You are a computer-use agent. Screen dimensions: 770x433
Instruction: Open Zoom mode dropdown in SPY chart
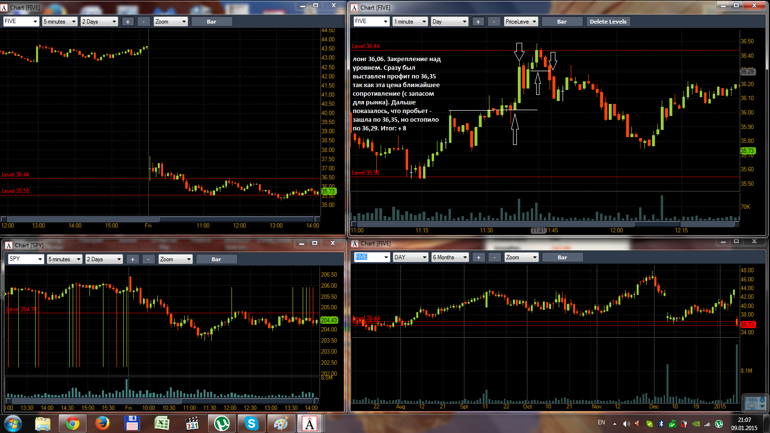coord(175,259)
